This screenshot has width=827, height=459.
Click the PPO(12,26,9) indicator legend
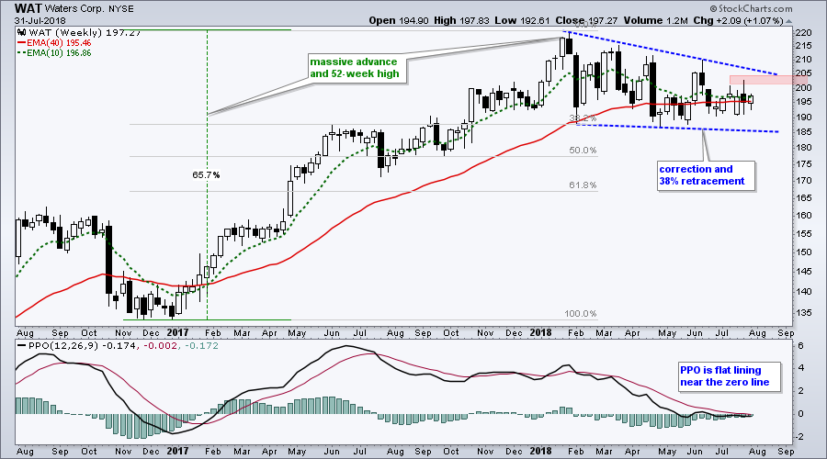[x=119, y=346]
